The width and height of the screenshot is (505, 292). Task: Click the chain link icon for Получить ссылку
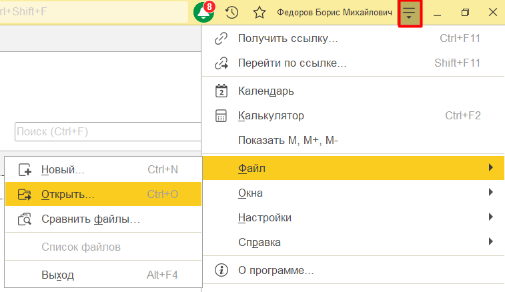coord(221,38)
